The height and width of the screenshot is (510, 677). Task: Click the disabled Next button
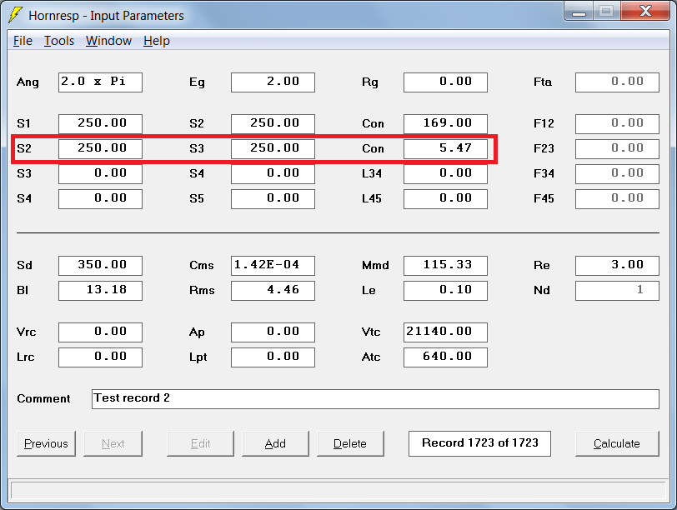point(113,443)
